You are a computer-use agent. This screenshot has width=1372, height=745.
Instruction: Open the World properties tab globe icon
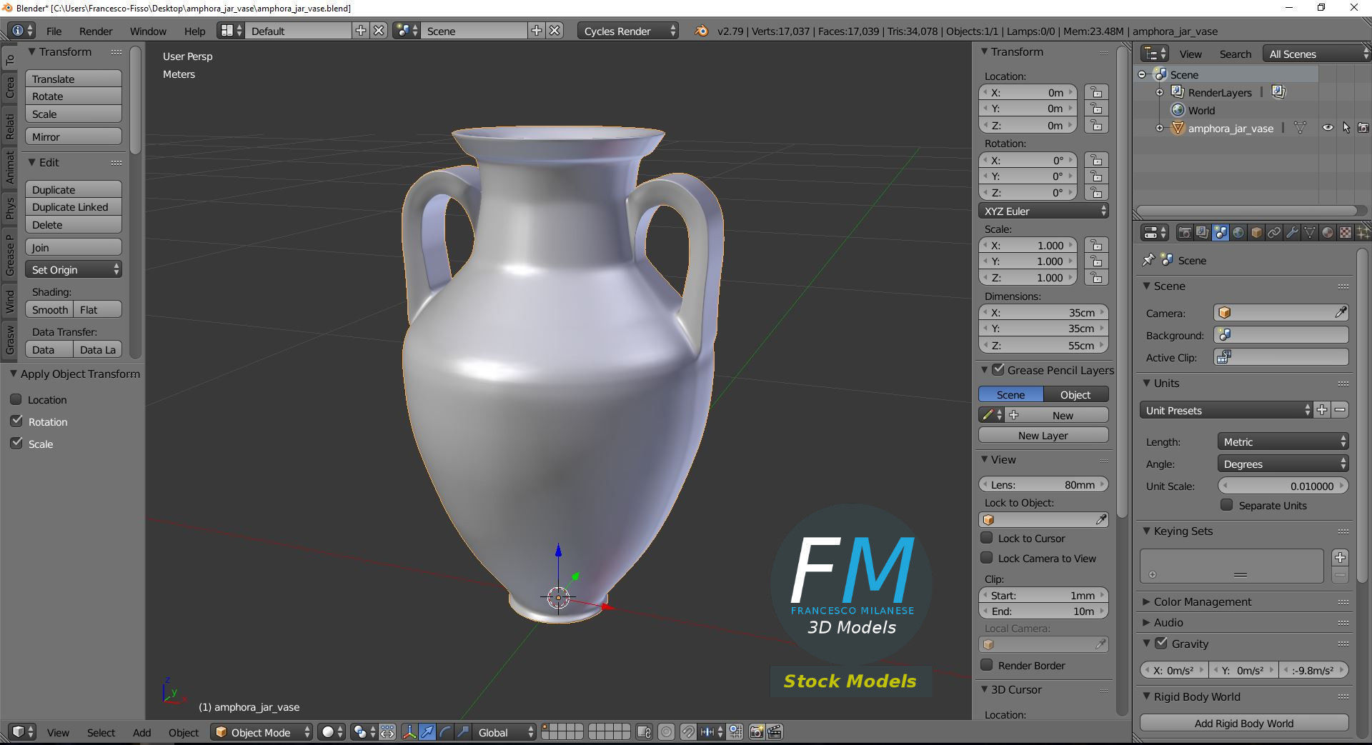click(x=1238, y=232)
